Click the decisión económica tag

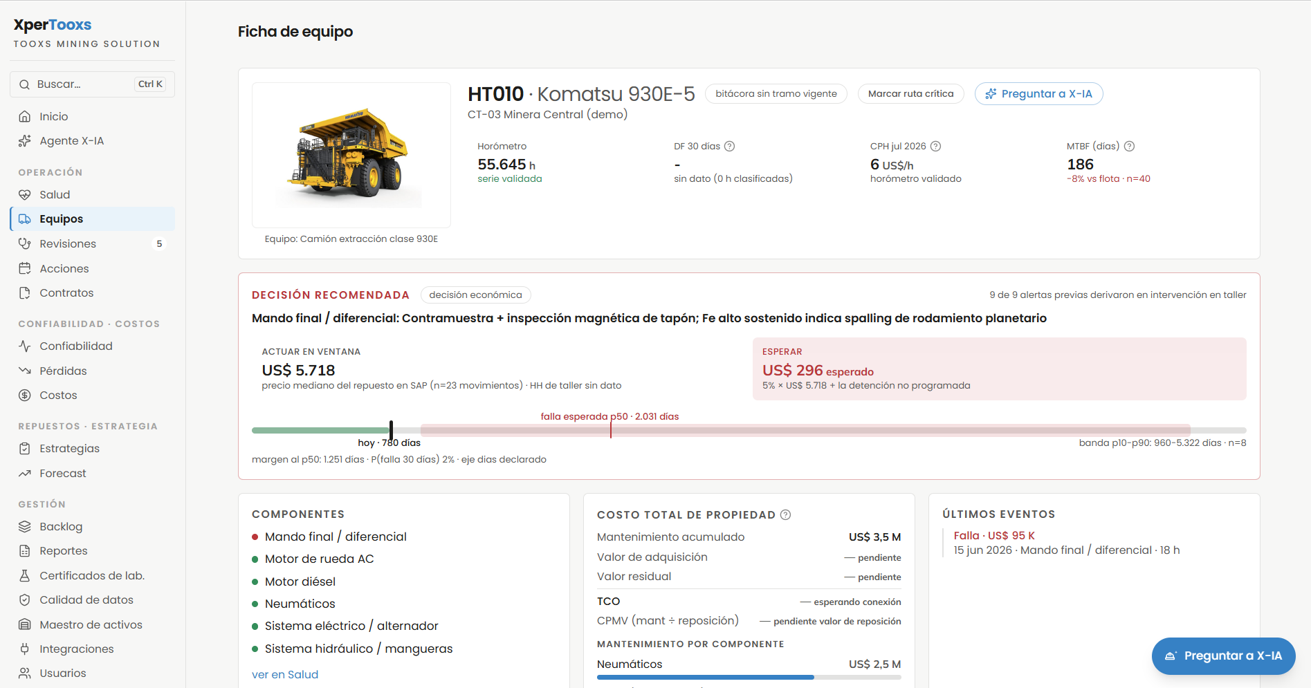point(475,295)
